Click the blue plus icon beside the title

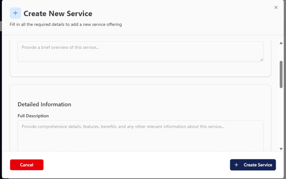click(15, 13)
